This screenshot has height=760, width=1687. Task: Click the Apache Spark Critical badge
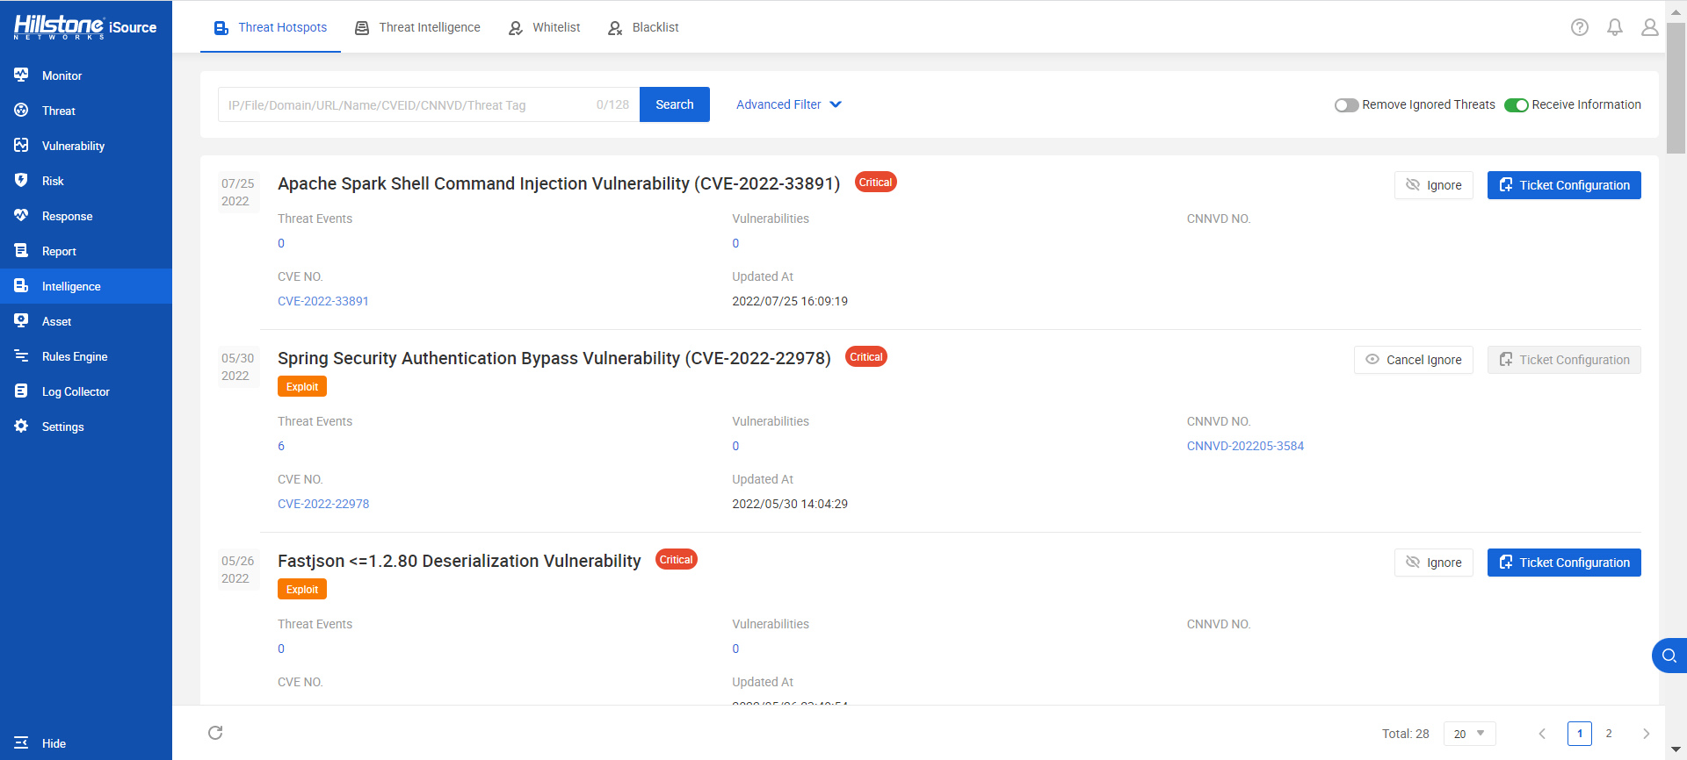tap(875, 183)
